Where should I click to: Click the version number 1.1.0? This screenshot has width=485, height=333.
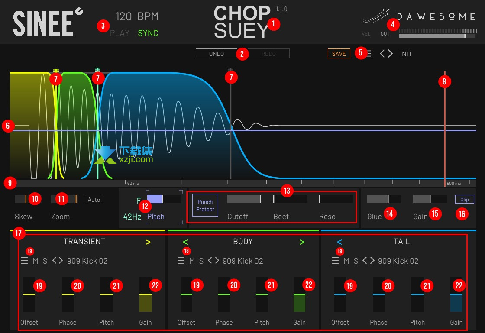[281, 9]
